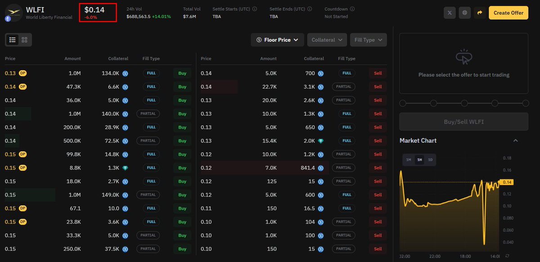
Task: Click green collateral token icon beside 2.0K
Action: [x=320, y=141]
